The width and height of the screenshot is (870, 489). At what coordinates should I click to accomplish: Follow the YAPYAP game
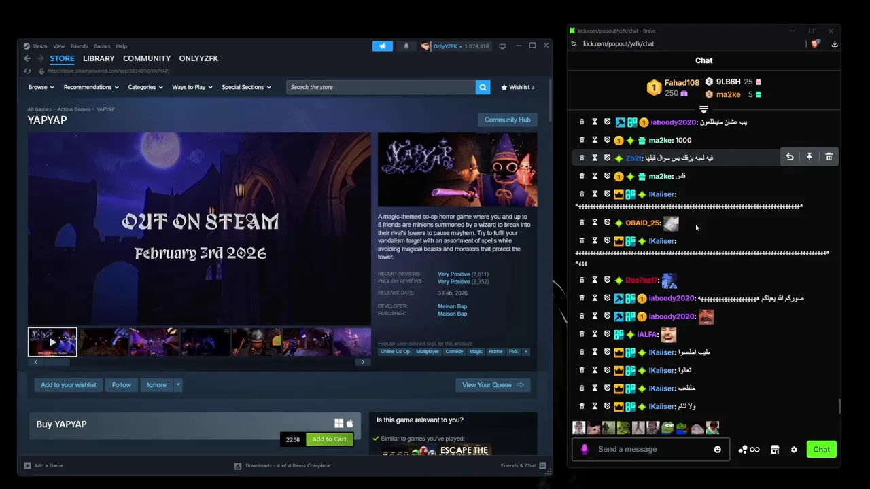[122, 385]
